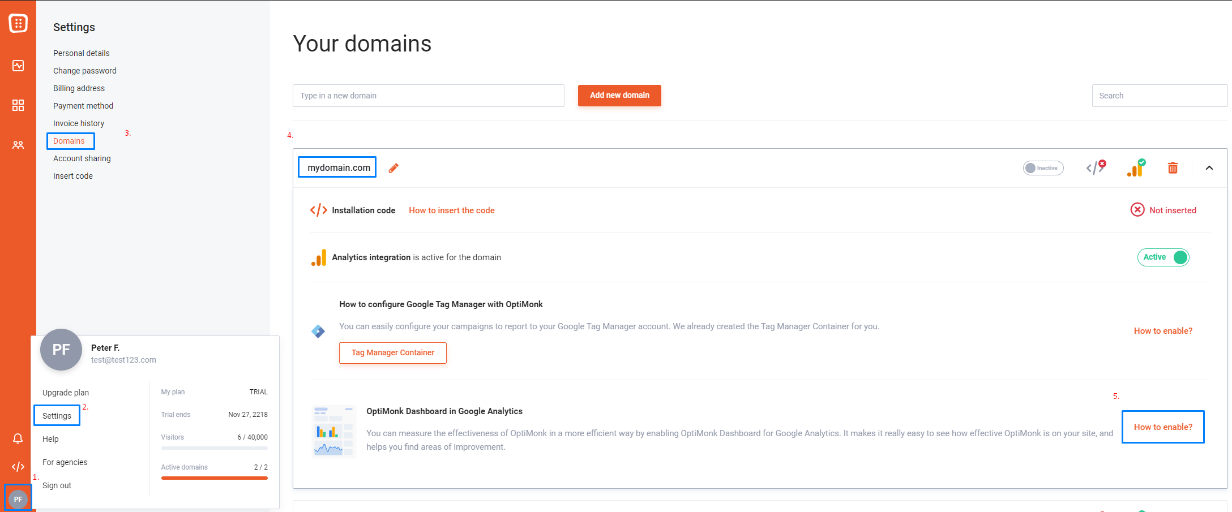The height and width of the screenshot is (512, 1232).
Task: Click the Not inserted status text
Action: [1173, 210]
